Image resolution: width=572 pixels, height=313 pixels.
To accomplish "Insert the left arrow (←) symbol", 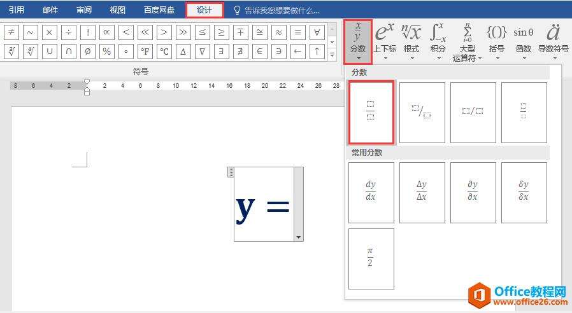I will point(297,52).
